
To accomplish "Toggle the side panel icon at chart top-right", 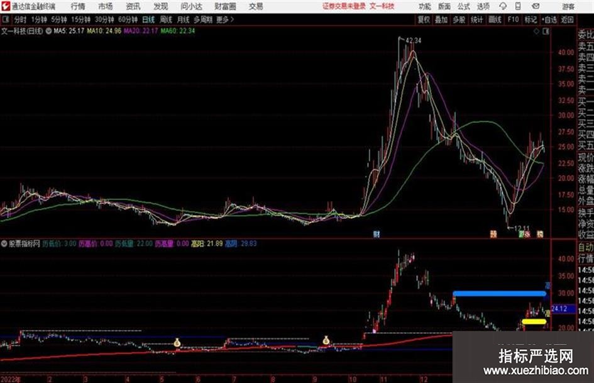I will point(546,31).
